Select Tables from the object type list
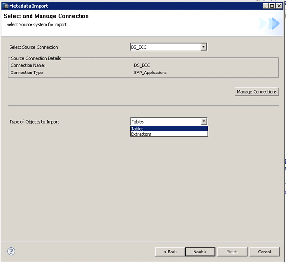286x262 pixels. 169,129
